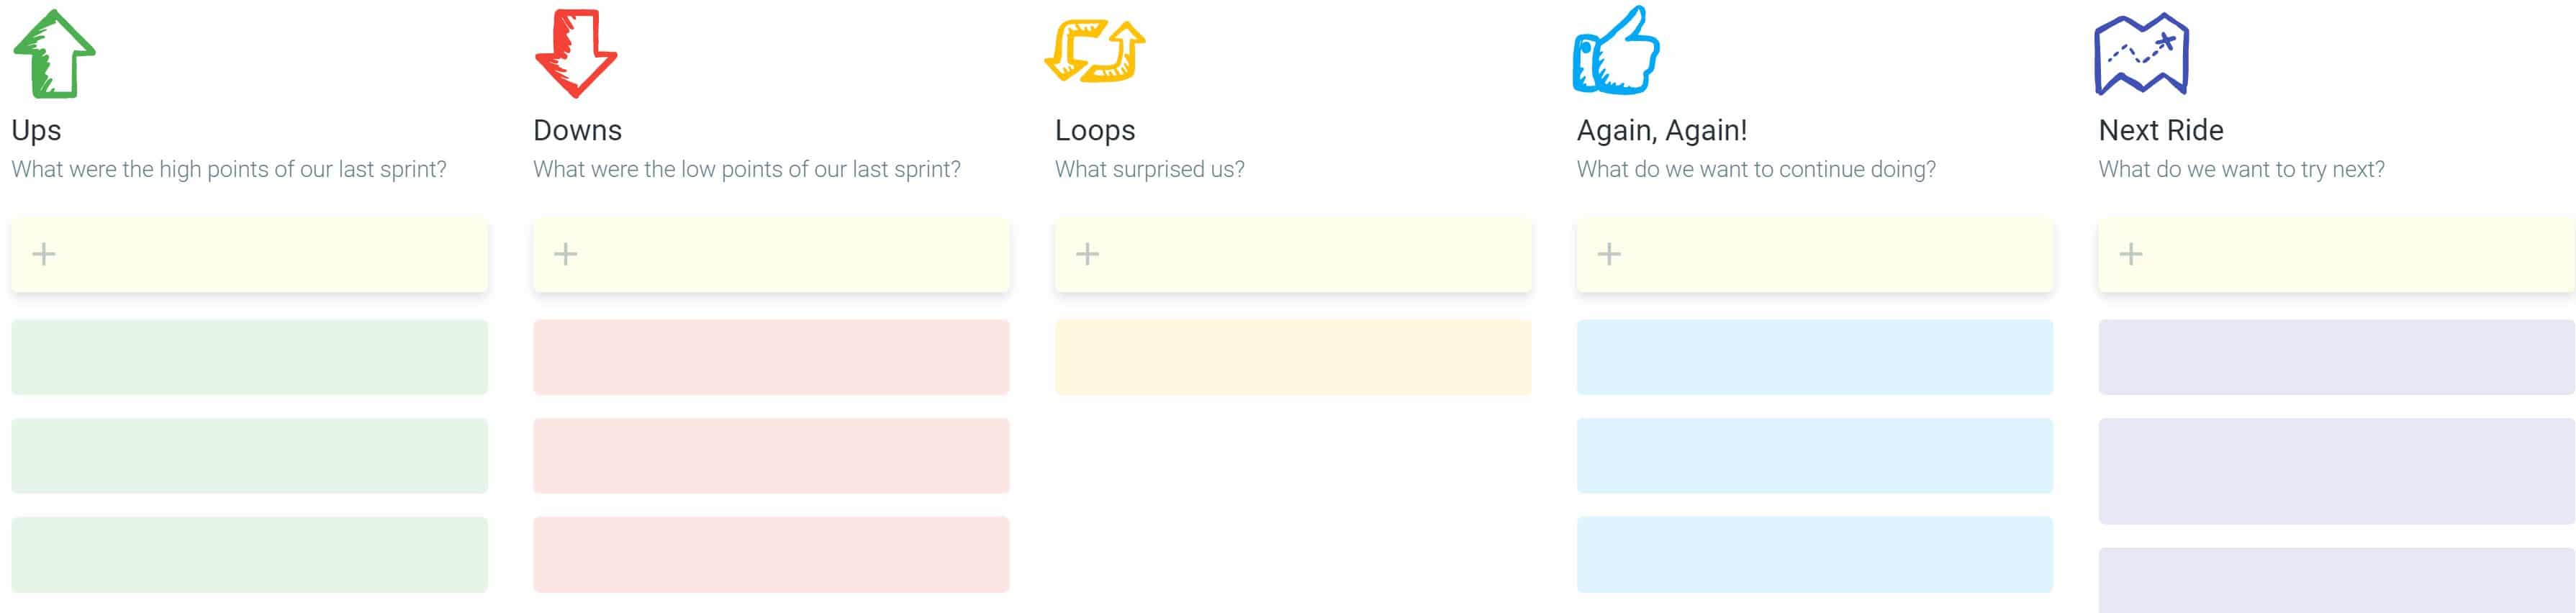Add a new card under Ups
This screenshot has height=613, width=2576.
pos(44,254)
